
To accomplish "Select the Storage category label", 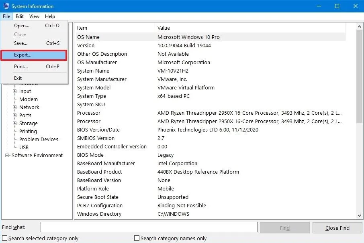I will [x=28, y=124].
